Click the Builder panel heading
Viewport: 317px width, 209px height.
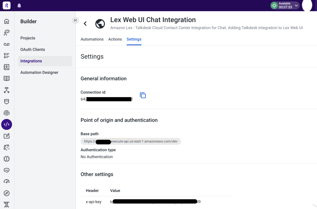[28, 21]
